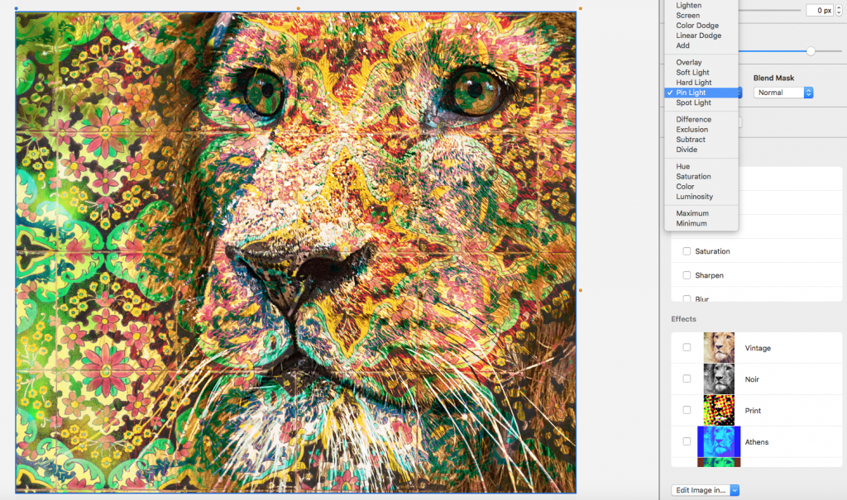Image resolution: width=847 pixels, height=500 pixels.
Task: Click the canvas top-right resize handle
Action: (x=581, y=8)
